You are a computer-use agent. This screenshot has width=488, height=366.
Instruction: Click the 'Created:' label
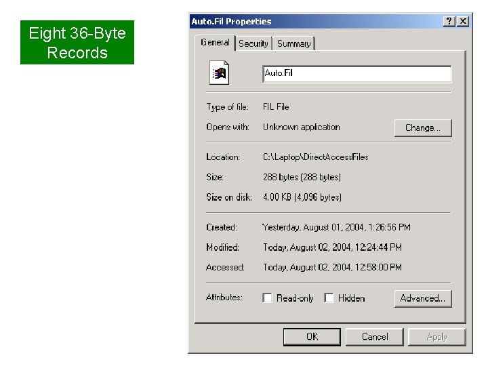[221, 227]
